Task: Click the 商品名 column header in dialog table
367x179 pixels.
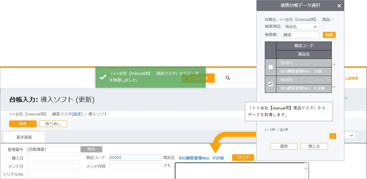Action: click(x=304, y=54)
